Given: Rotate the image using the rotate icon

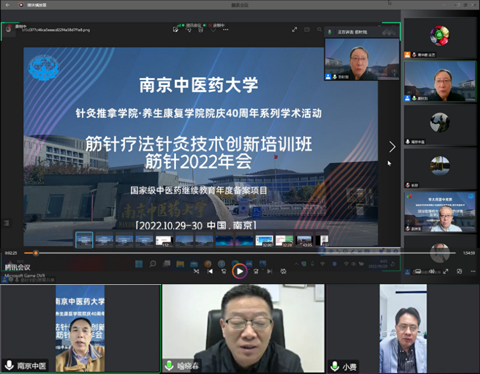Looking at the screenshot, I should point(189,30).
